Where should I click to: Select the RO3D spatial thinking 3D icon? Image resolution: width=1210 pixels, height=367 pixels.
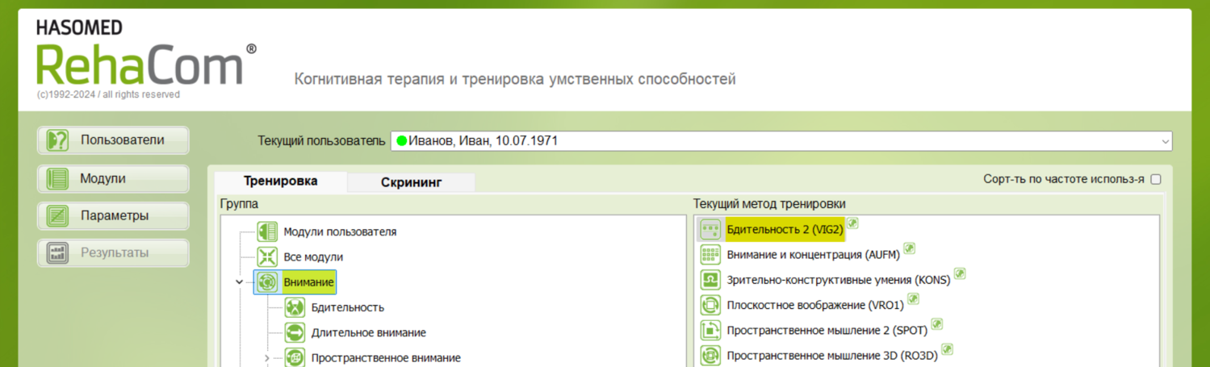(710, 355)
